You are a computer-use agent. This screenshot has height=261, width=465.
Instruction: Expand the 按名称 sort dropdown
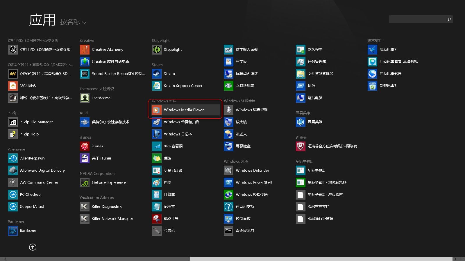click(x=73, y=22)
